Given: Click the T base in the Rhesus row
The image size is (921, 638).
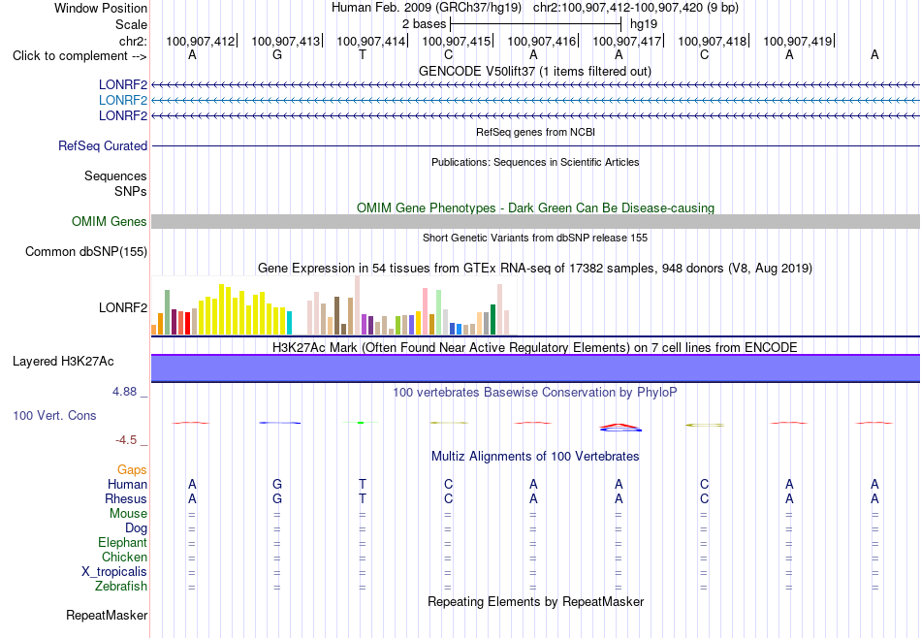Looking at the screenshot, I should point(363,498).
